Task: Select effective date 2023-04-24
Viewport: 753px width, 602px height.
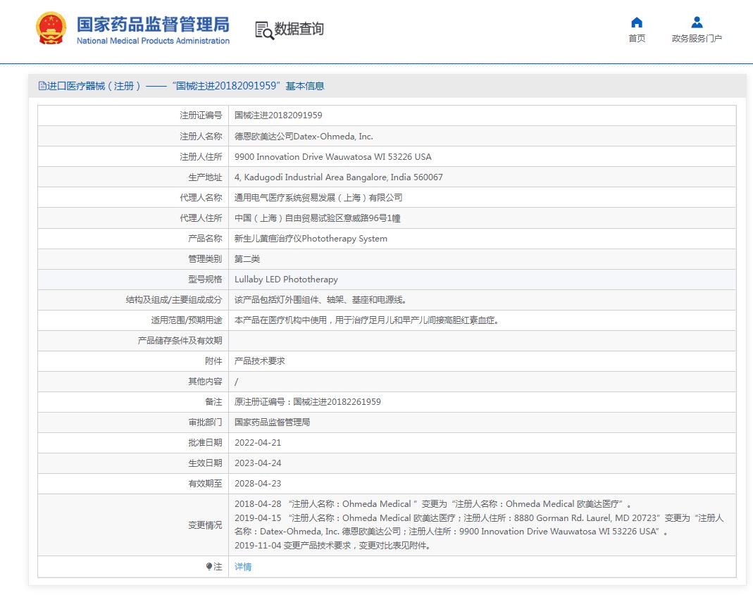Action: click(x=258, y=463)
